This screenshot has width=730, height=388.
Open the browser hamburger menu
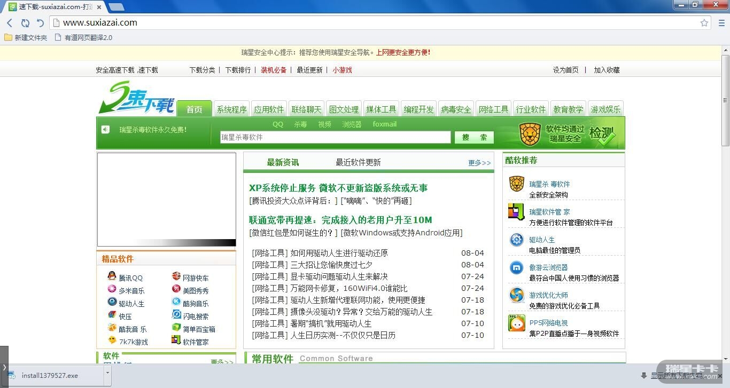click(721, 23)
